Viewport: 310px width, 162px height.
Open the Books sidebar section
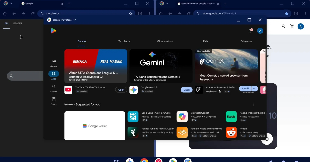pyautogui.click(x=53, y=101)
